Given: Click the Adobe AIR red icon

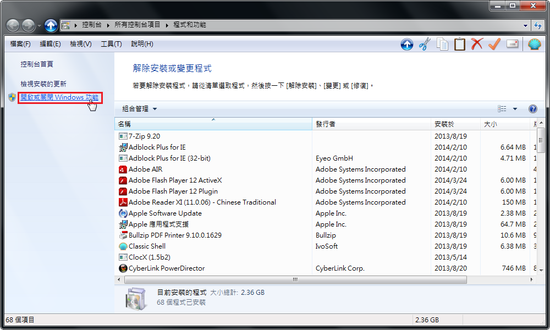Looking at the screenshot, I should [x=123, y=169].
